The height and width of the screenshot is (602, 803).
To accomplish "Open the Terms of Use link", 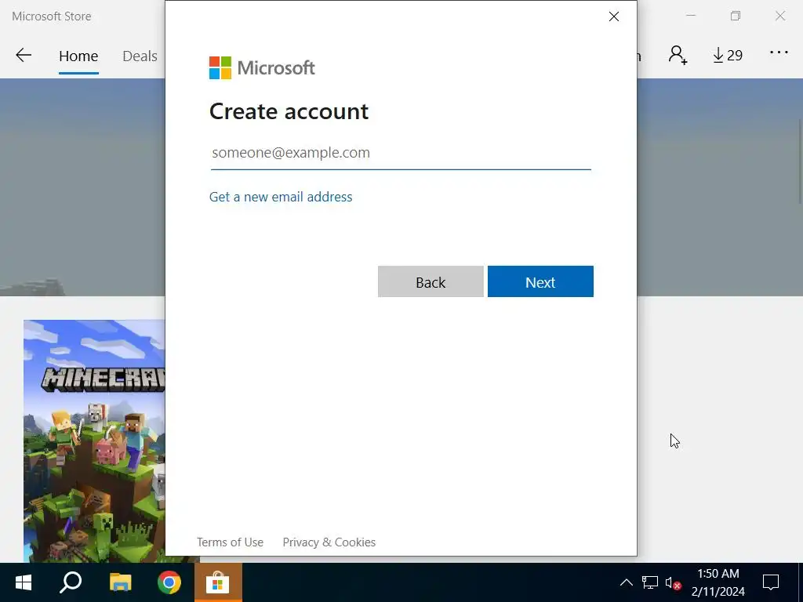I will click(230, 542).
